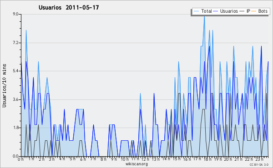Click the x-axis label '11 h'
273x168 pixels.
(135, 159)
